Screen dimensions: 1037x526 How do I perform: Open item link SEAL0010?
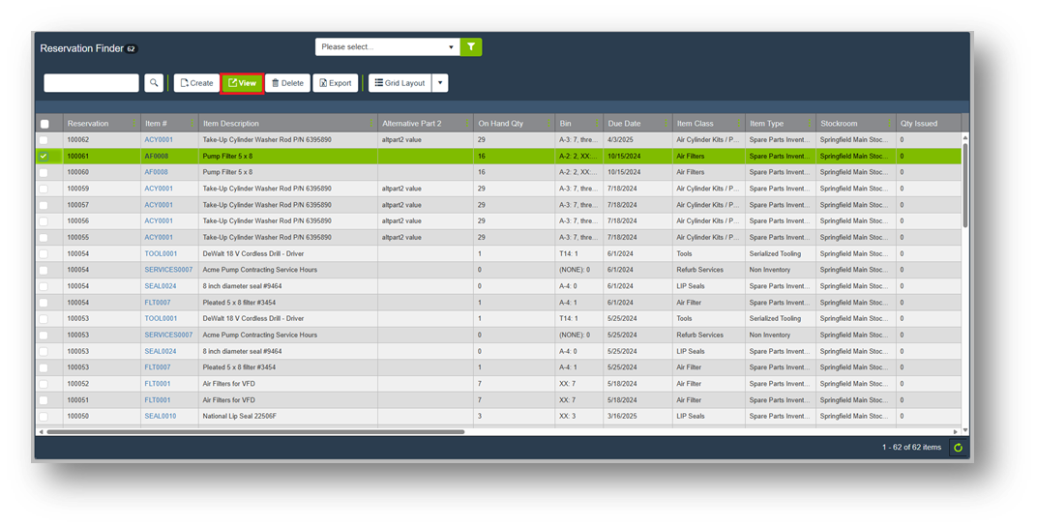tap(161, 416)
